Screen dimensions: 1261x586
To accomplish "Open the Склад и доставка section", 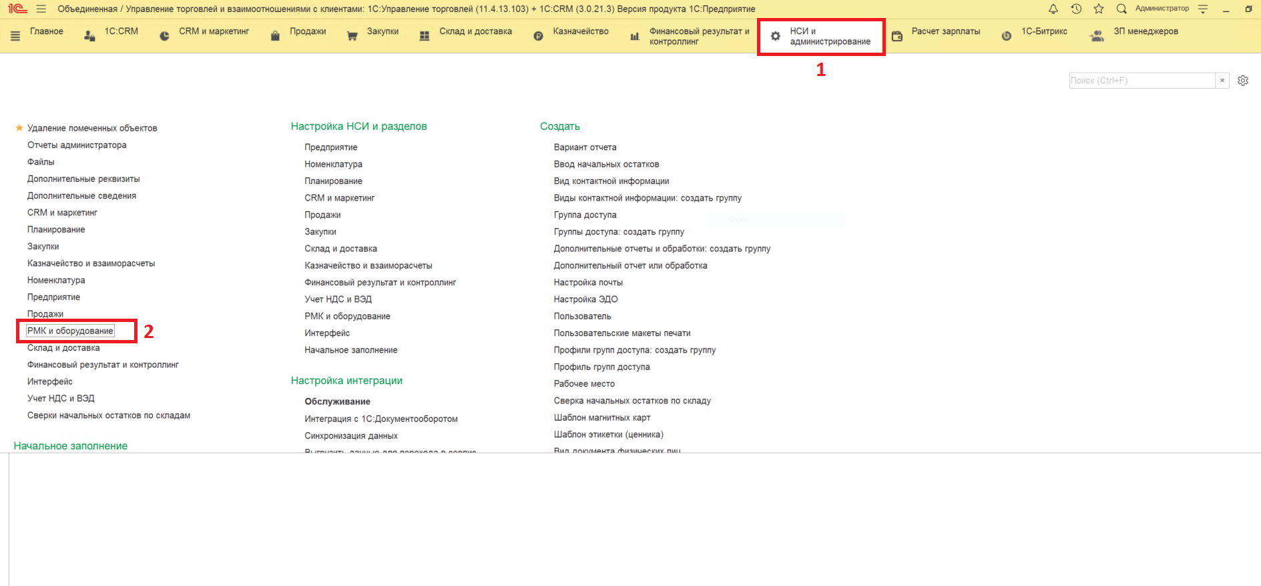I will tap(466, 32).
